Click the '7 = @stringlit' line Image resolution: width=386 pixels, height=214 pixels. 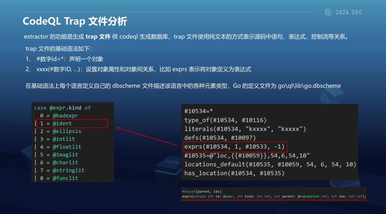pos(62,170)
